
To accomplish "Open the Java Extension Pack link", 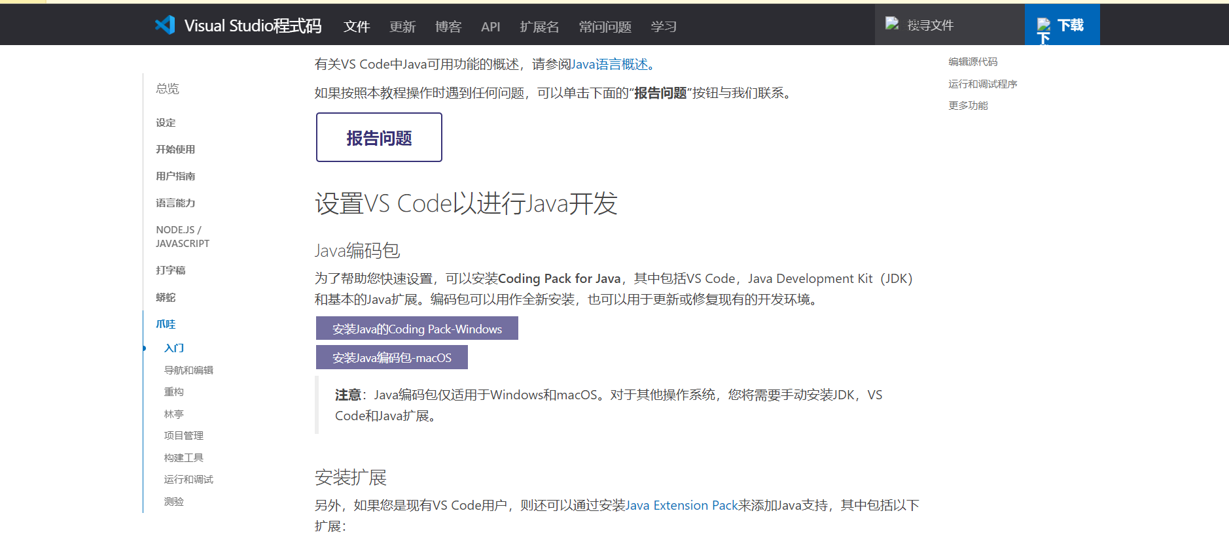I will pyautogui.click(x=681, y=505).
